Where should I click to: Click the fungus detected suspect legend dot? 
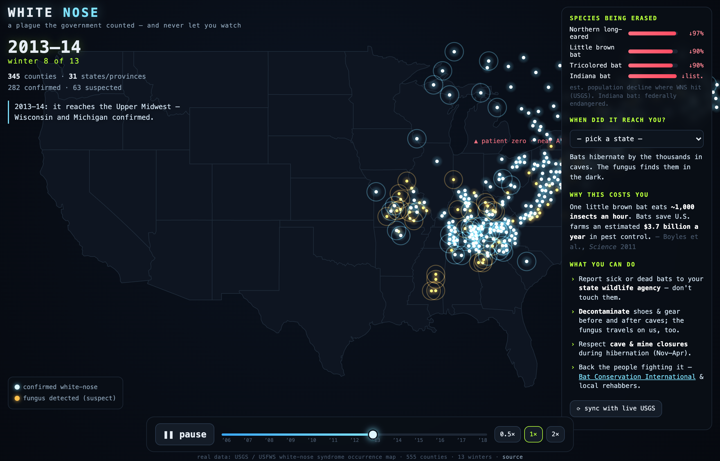point(17,398)
